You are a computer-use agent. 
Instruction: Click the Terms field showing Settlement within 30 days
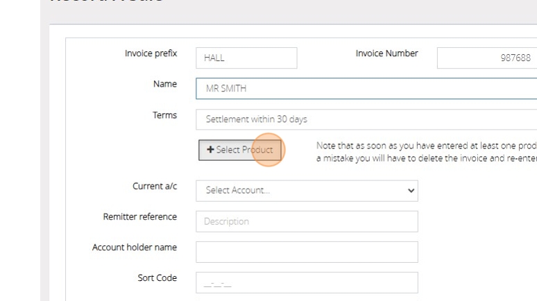pos(366,119)
